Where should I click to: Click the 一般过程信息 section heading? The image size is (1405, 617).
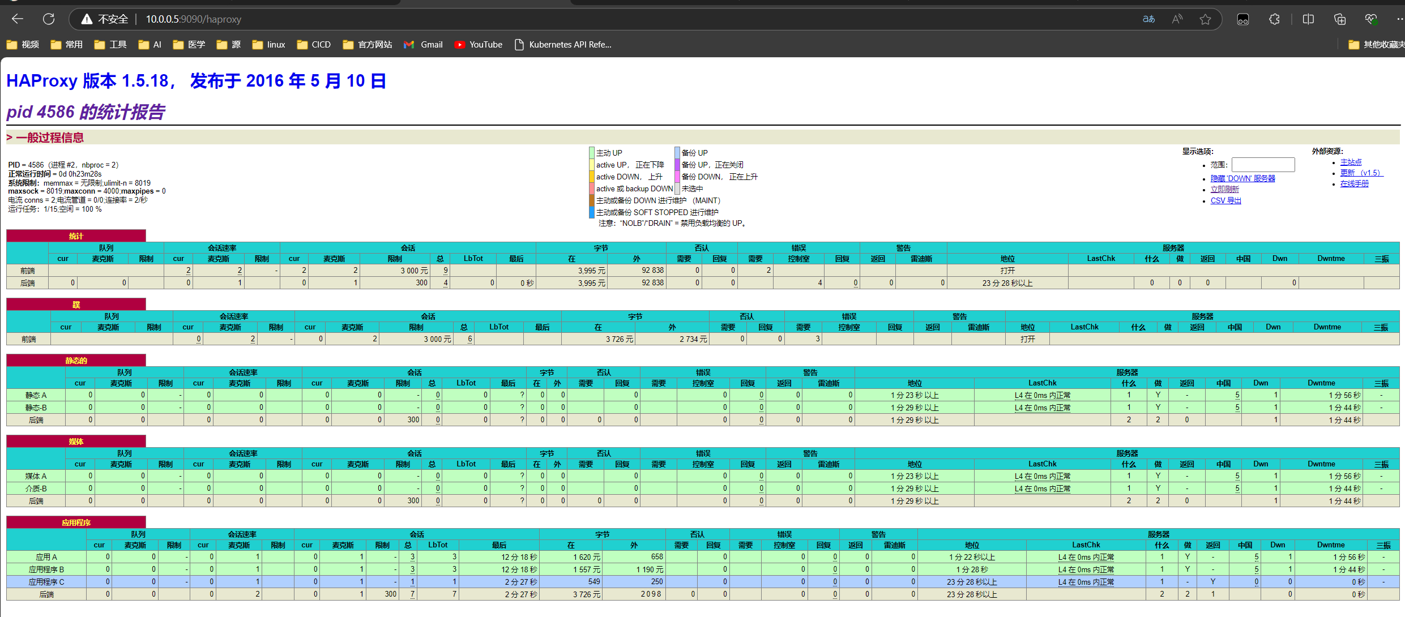(x=50, y=138)
